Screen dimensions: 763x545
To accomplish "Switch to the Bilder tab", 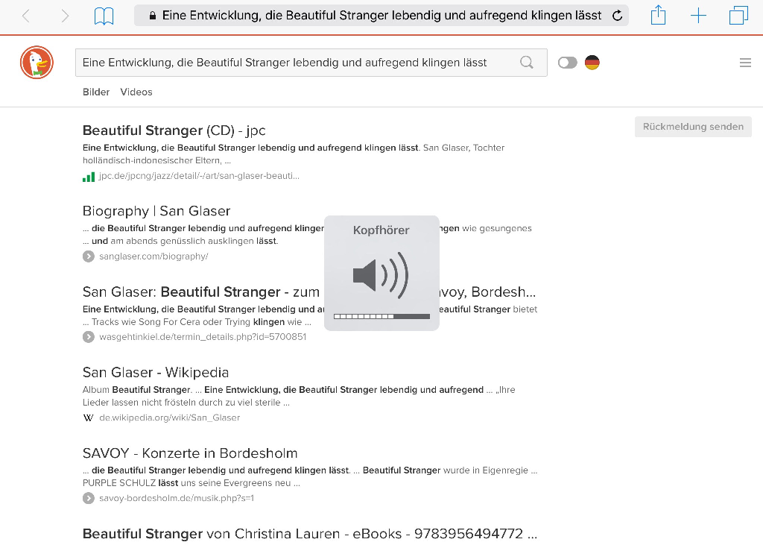I will (96, 92).
